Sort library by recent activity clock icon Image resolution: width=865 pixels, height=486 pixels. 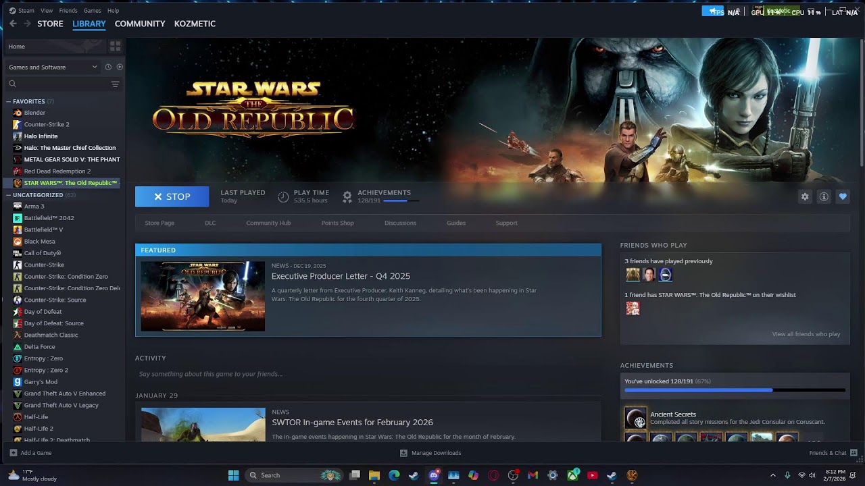point(108,67)
